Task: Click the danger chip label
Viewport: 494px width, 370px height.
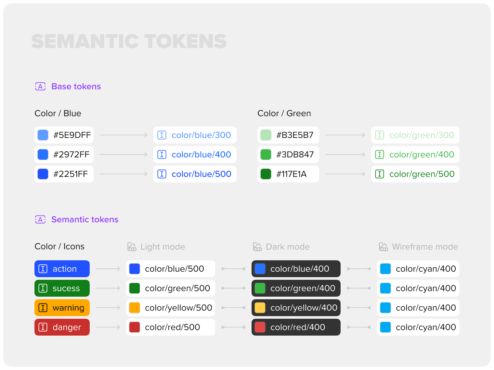Action: (67, 327)
